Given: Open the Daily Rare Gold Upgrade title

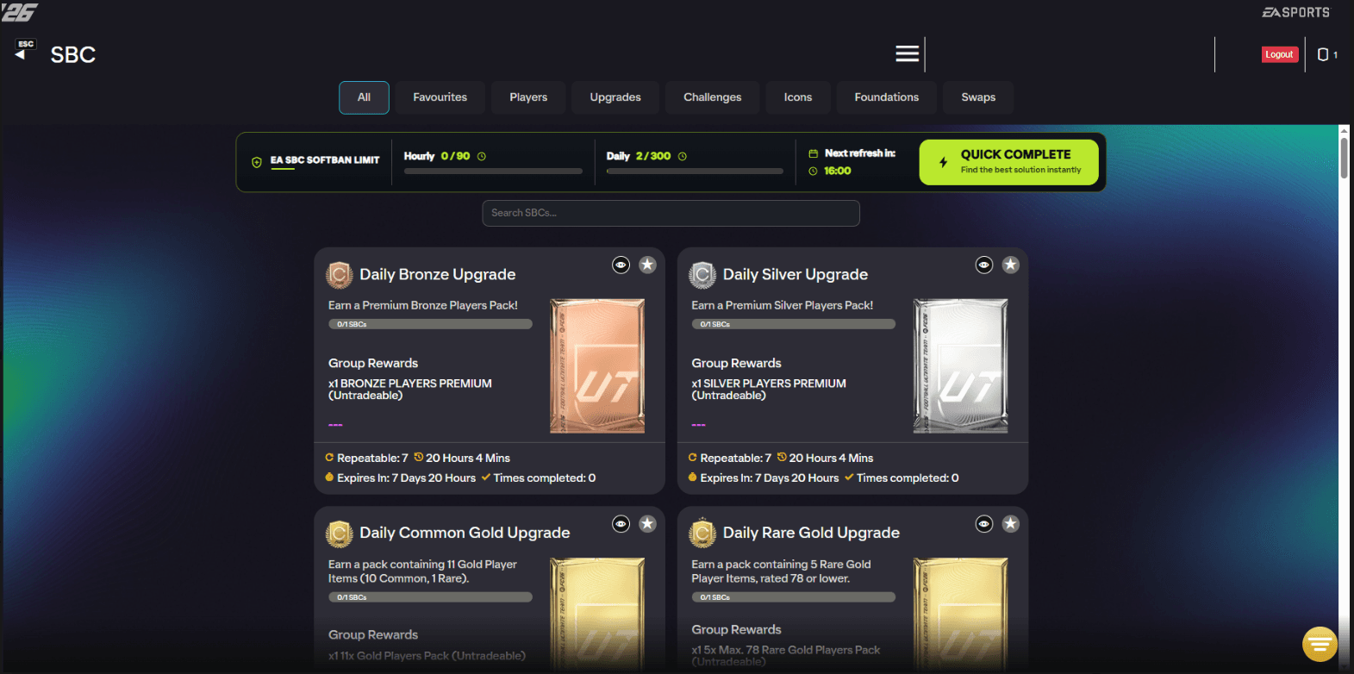Looking at the screenshot, I should [811, 533].
